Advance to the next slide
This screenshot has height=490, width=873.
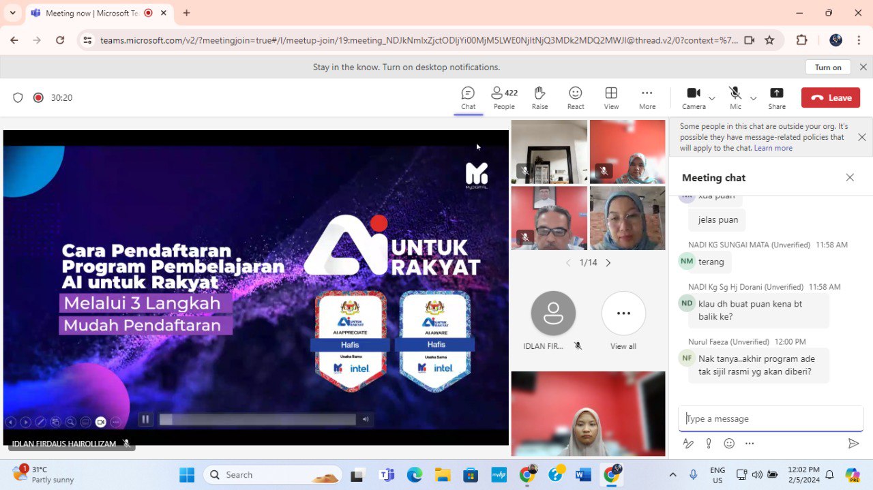25,422
